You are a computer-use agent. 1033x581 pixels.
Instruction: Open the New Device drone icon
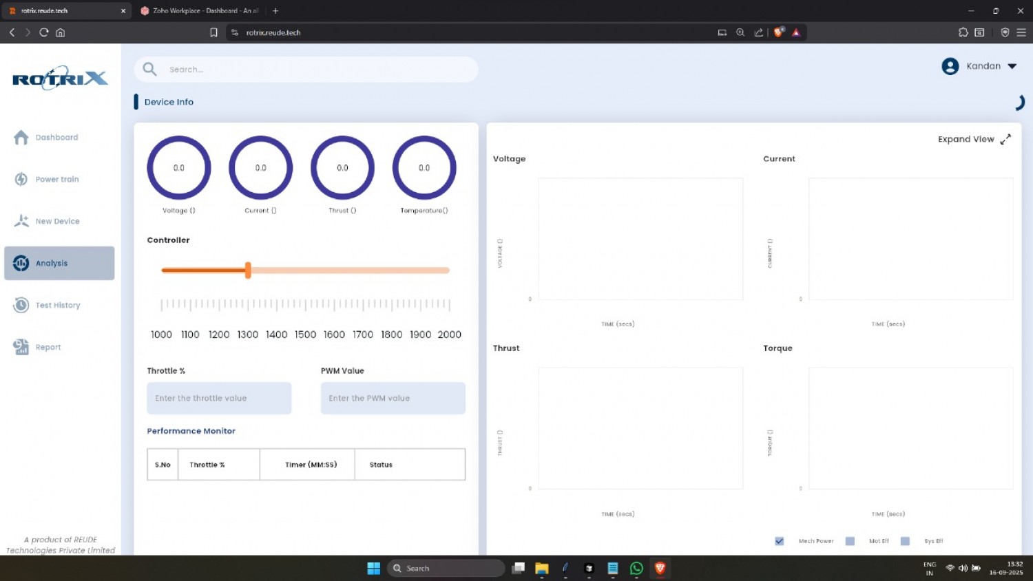[21, 221]
